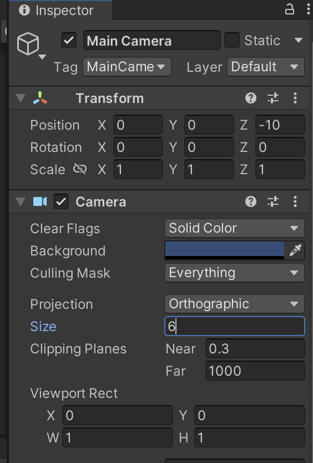Click the Rotation Y field
The image size is (313, 463).
tap(209, 147)
